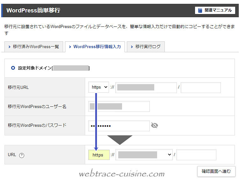Image resolution: width=239 pixels, height=180 pixels.
Task: Open the 移行実行ログ tab
Action: tap(146, 47)
